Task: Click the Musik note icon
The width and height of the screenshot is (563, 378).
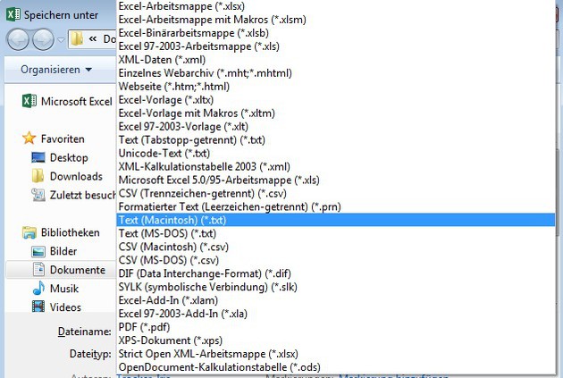Action: (x=38, y=288)
